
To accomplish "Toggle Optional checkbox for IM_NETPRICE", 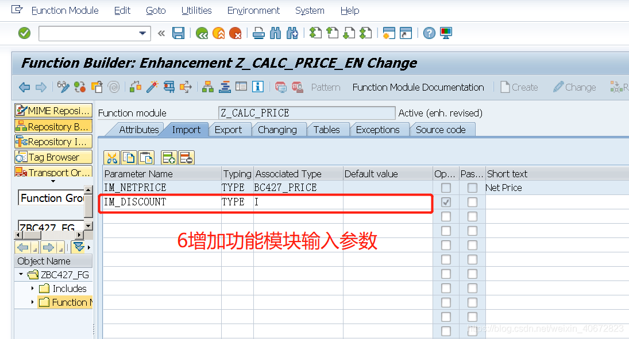I will [x=446, y=188].
